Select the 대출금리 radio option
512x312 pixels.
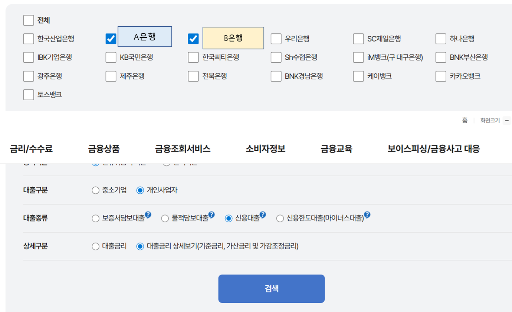95,246
